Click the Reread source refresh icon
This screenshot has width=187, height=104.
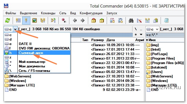(8, 20)
